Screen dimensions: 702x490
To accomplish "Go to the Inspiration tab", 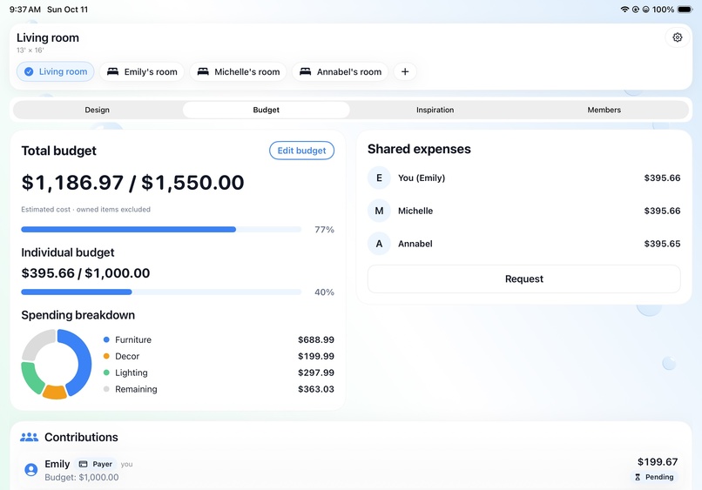I will (435, 110).
